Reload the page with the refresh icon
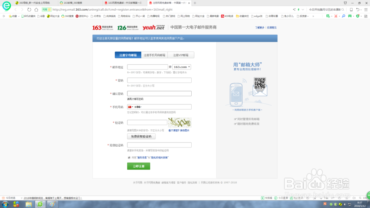This screenshot has height=208, width=370. pos(29,10)
